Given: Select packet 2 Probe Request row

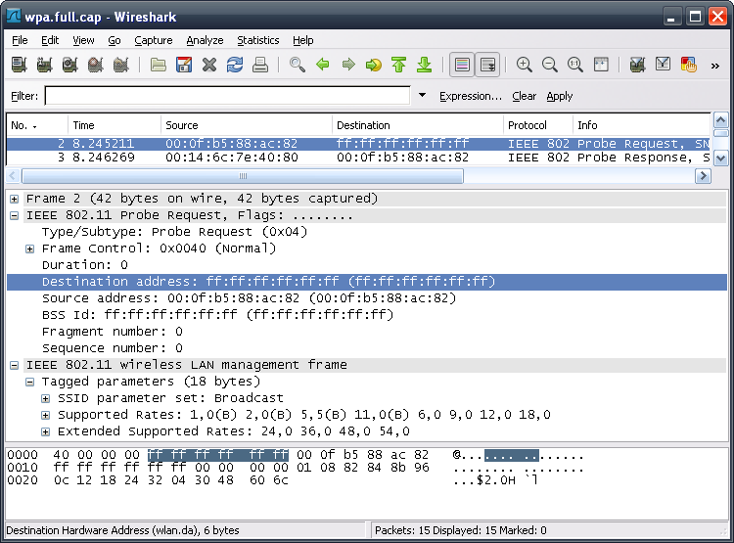Looking at the screenshot, I should pos(358,144).
